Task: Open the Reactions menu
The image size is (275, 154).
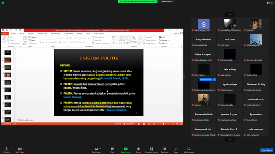Action: click(165, 150)
